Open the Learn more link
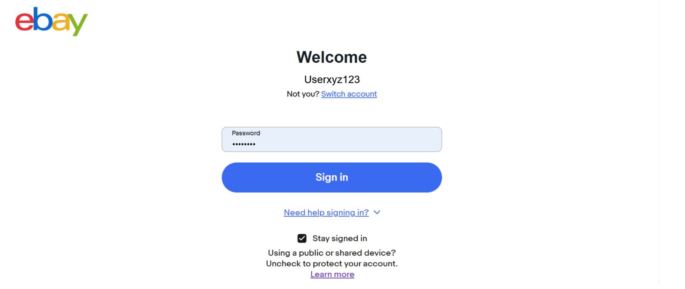 (x=332, y=274)
